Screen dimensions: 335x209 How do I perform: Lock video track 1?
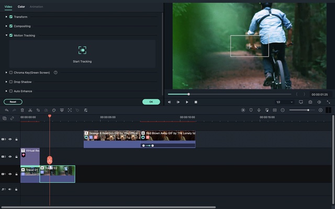tap(16, 174)
